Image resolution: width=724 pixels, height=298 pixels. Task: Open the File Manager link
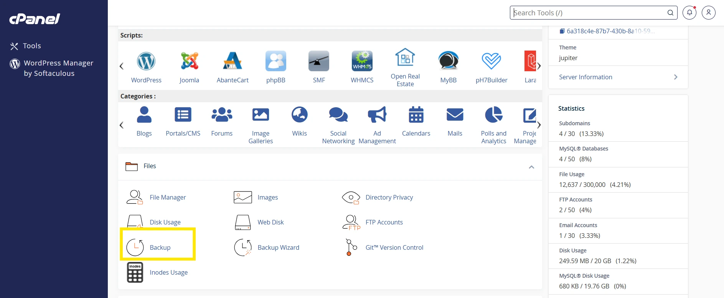coord(168,197)
